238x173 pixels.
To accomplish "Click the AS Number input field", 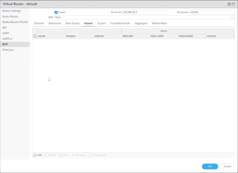I will [x=212, y=12].
